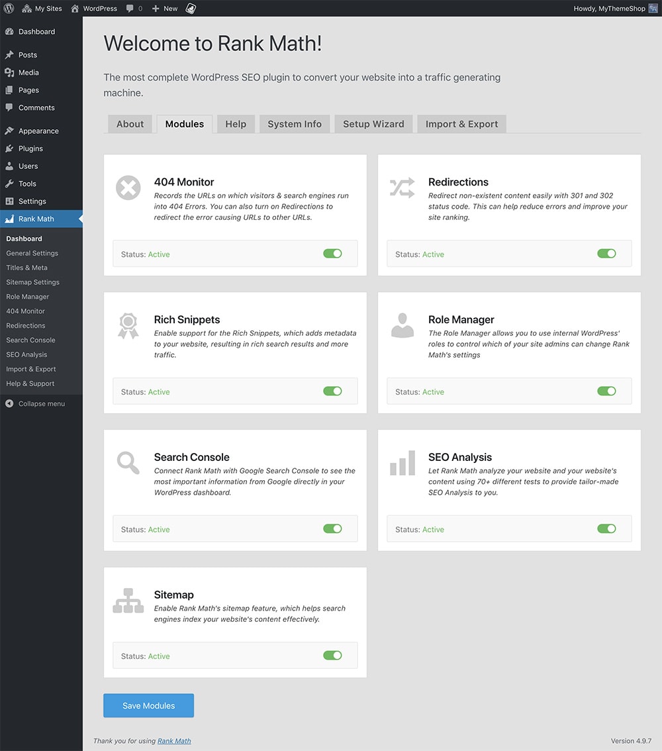Click the 404 Monitor X circle icon
This screenshot has height=751, width=662.
coord(128,187)
